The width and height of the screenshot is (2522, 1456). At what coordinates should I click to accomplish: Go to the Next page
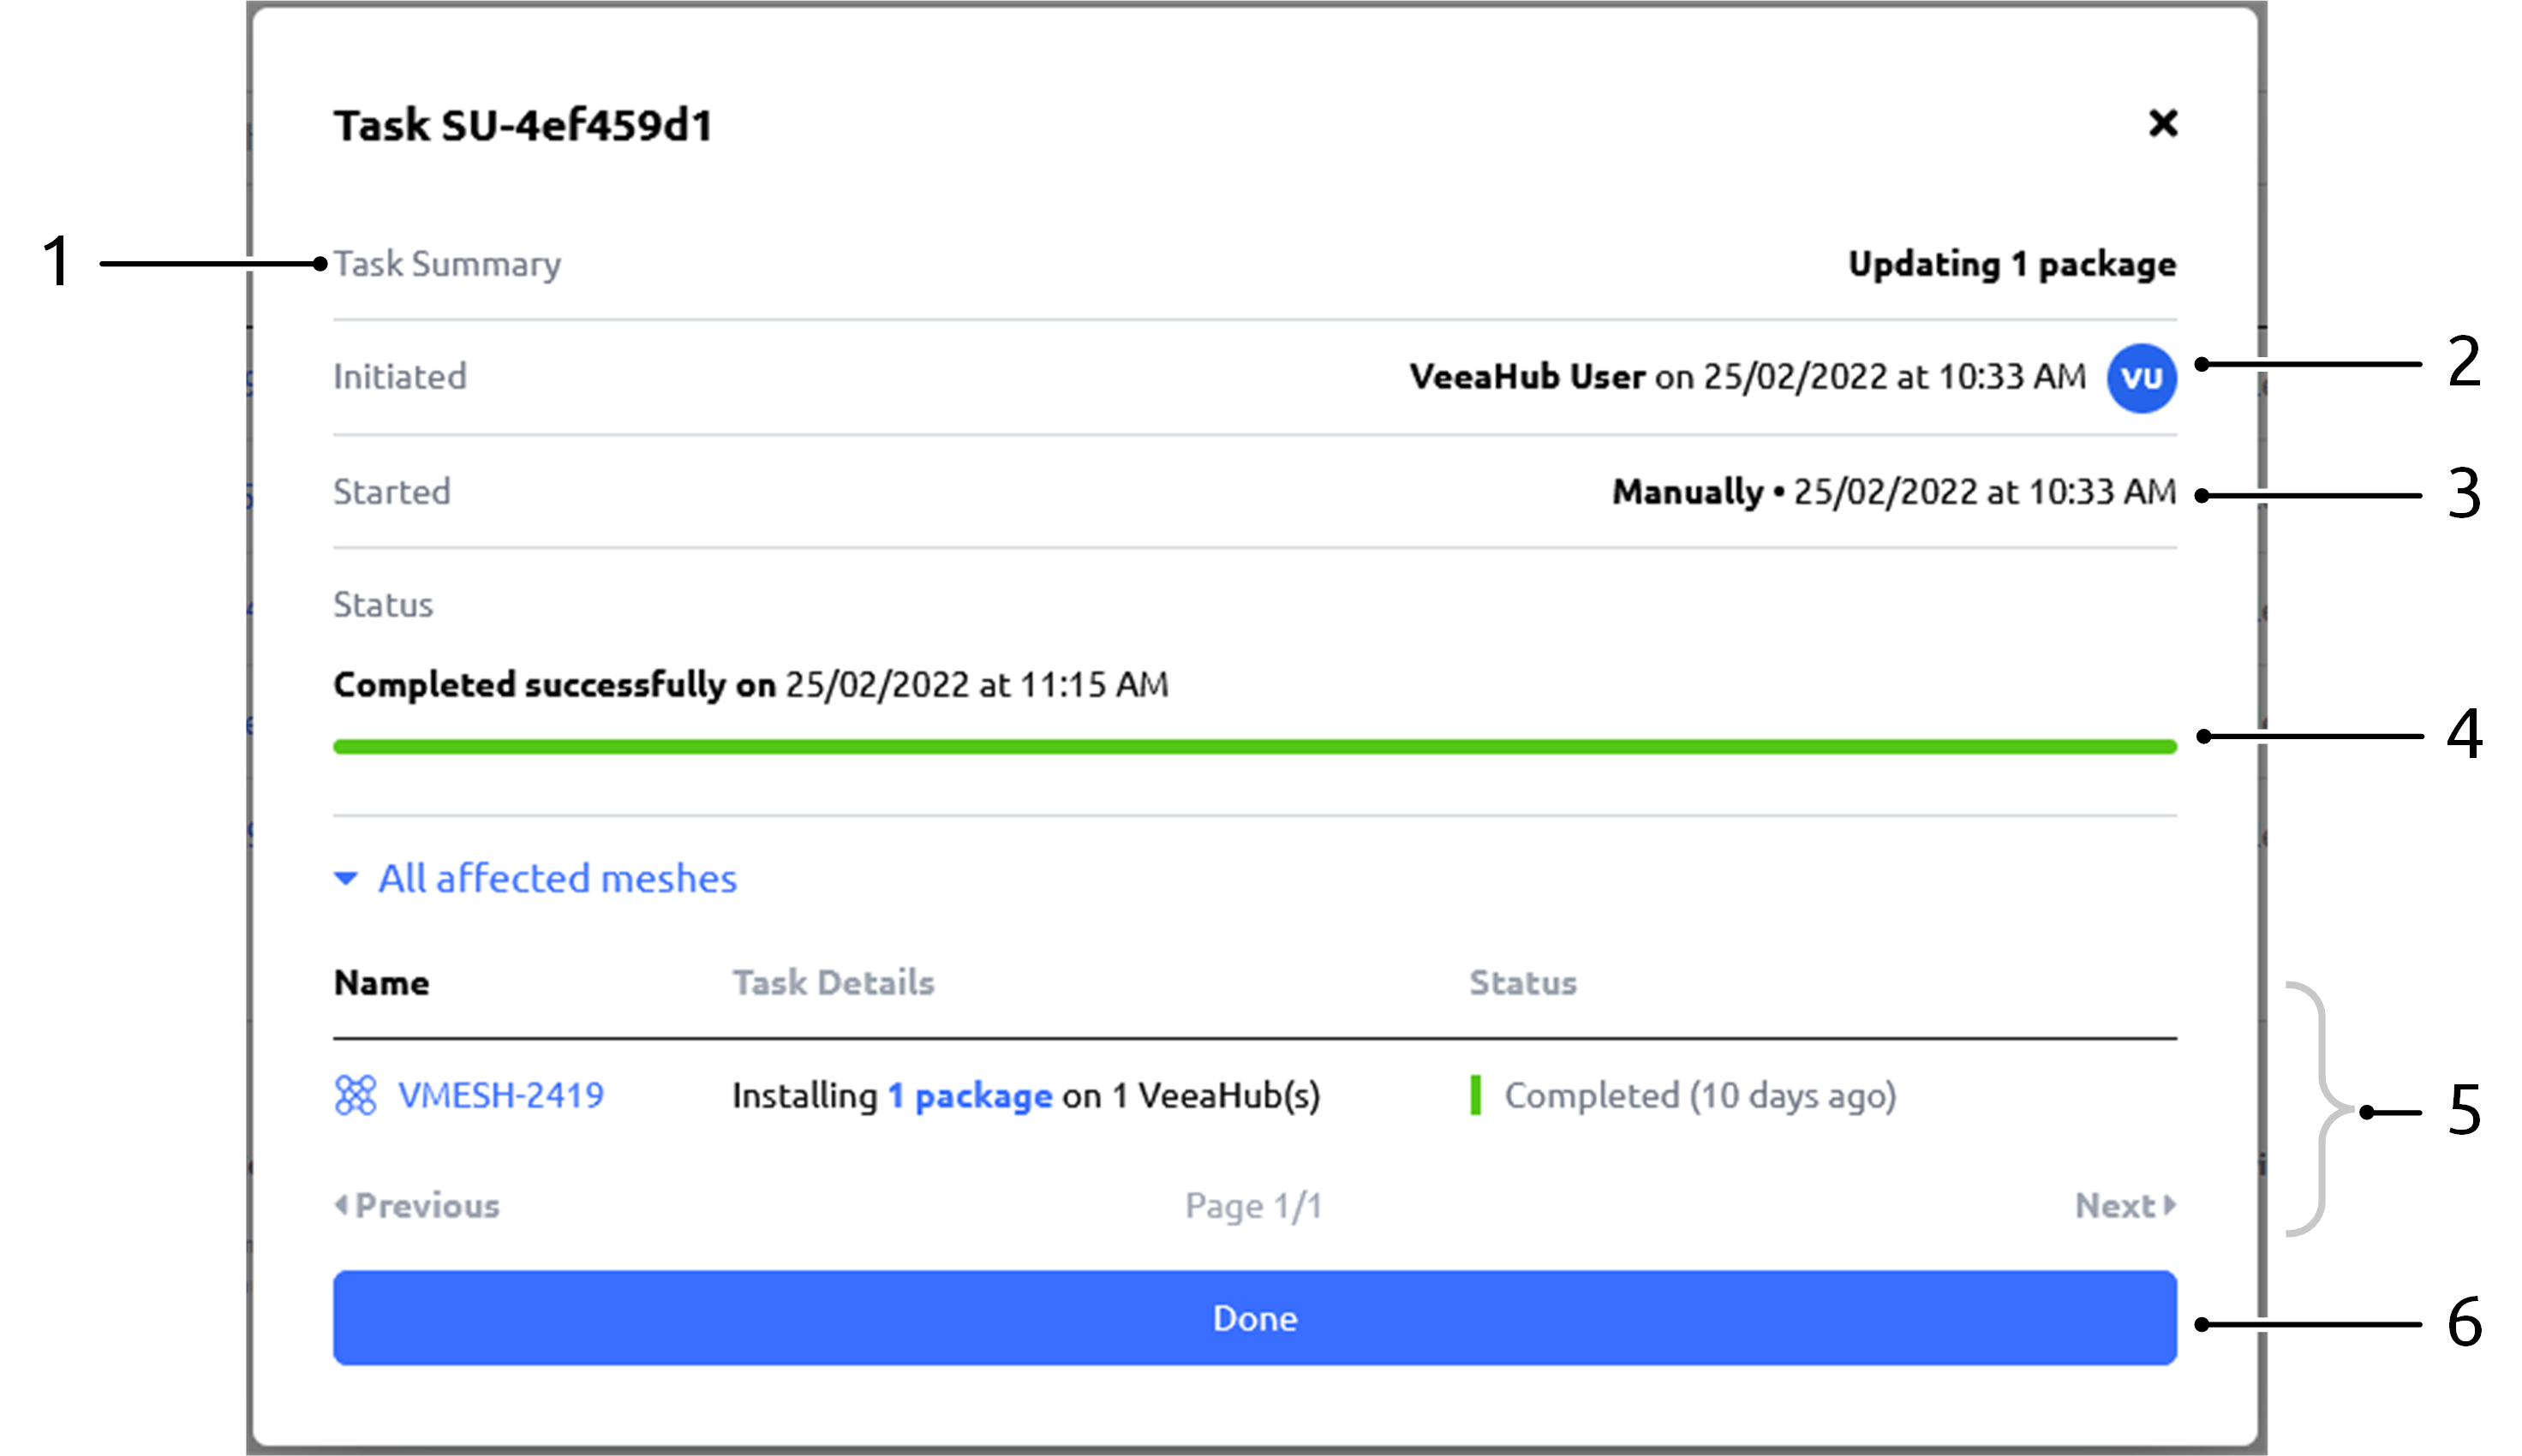[x=2125, y=1206]
